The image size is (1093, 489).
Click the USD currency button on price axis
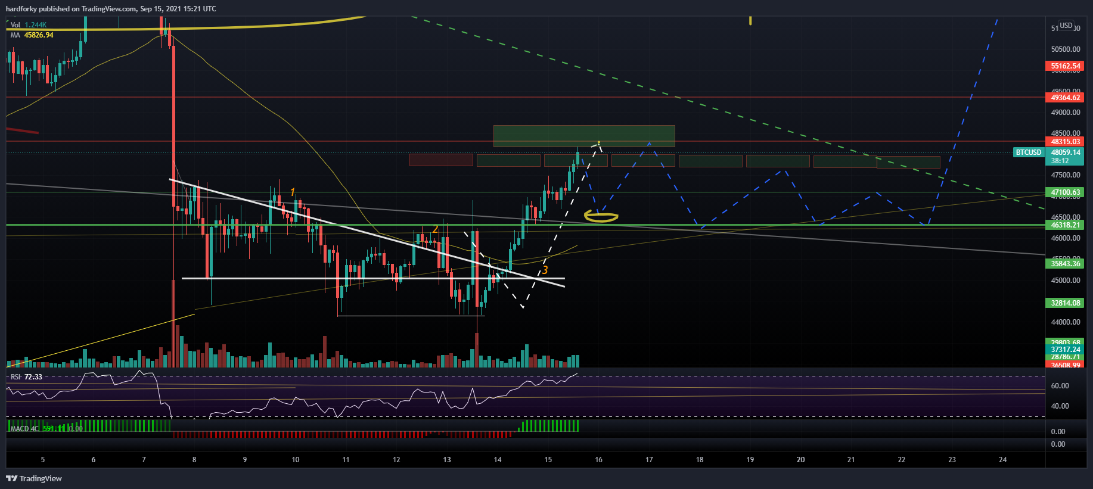click(x=1066, y=26)
